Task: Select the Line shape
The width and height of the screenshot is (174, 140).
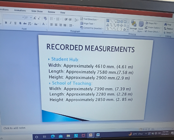Action: pos(111,21)
